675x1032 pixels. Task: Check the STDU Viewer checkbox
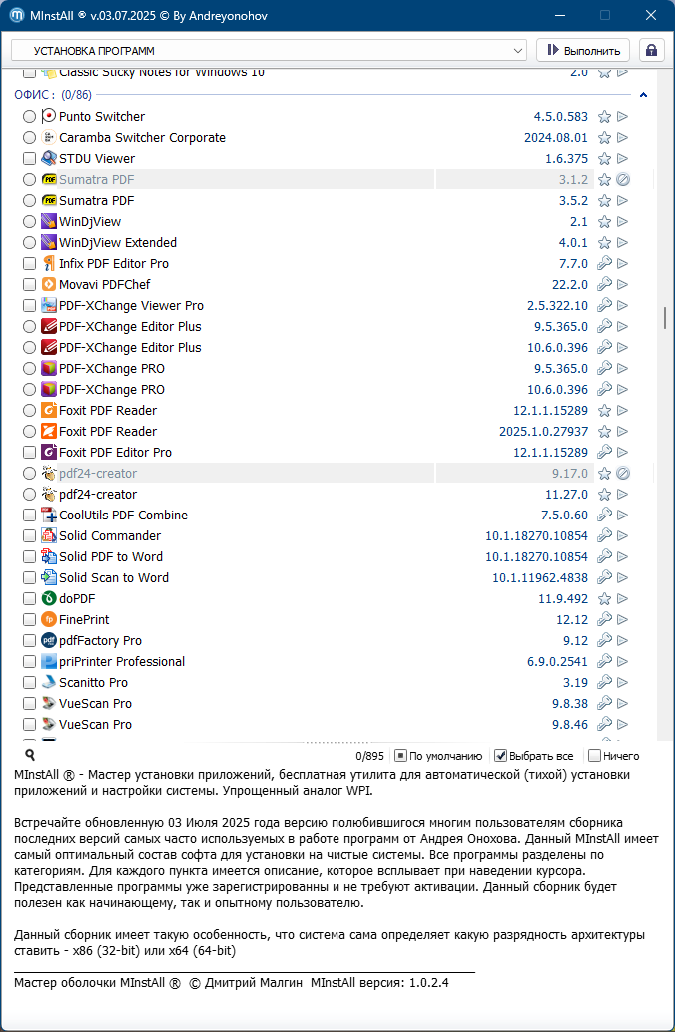[x=29, y=159]
